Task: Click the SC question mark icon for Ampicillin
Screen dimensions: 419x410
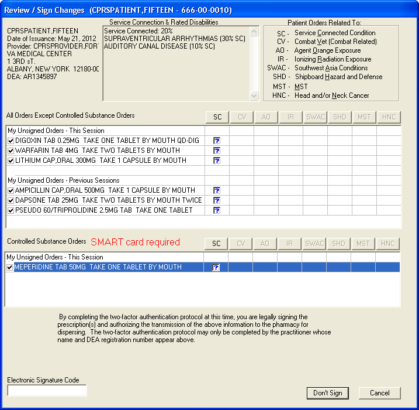Action: 217,190
